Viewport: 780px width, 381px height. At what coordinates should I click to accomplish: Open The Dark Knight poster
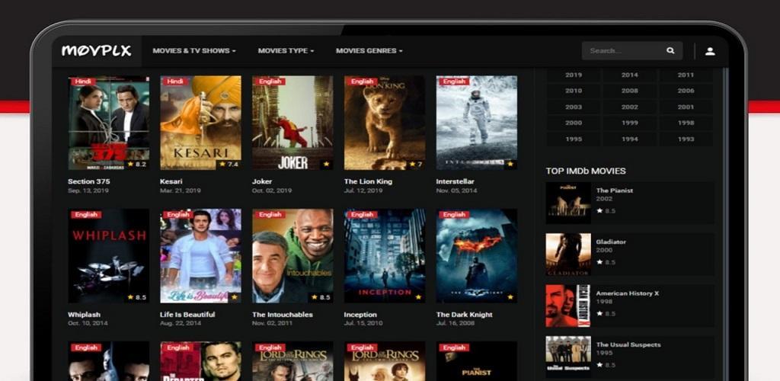point(477,256)
